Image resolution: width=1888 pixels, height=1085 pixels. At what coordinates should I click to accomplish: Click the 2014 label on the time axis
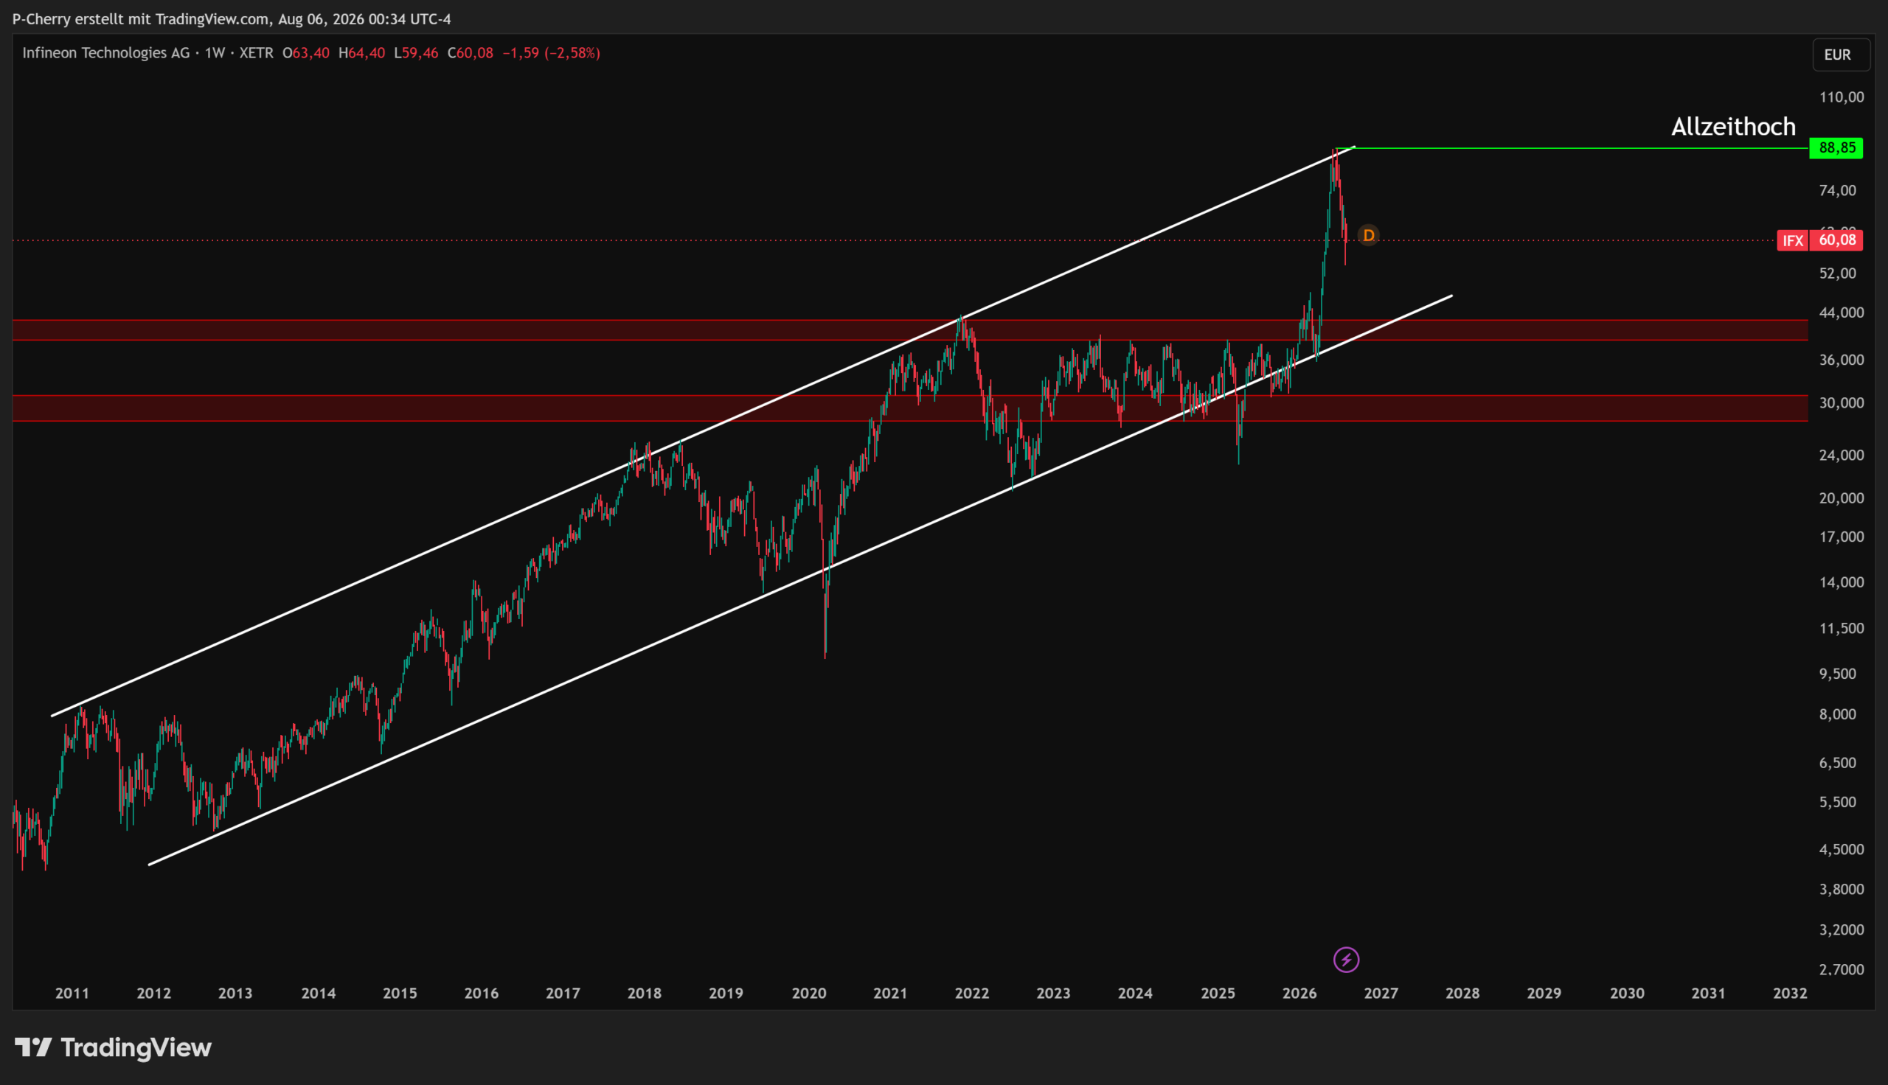pyautogui.click(x=319, y=994)
